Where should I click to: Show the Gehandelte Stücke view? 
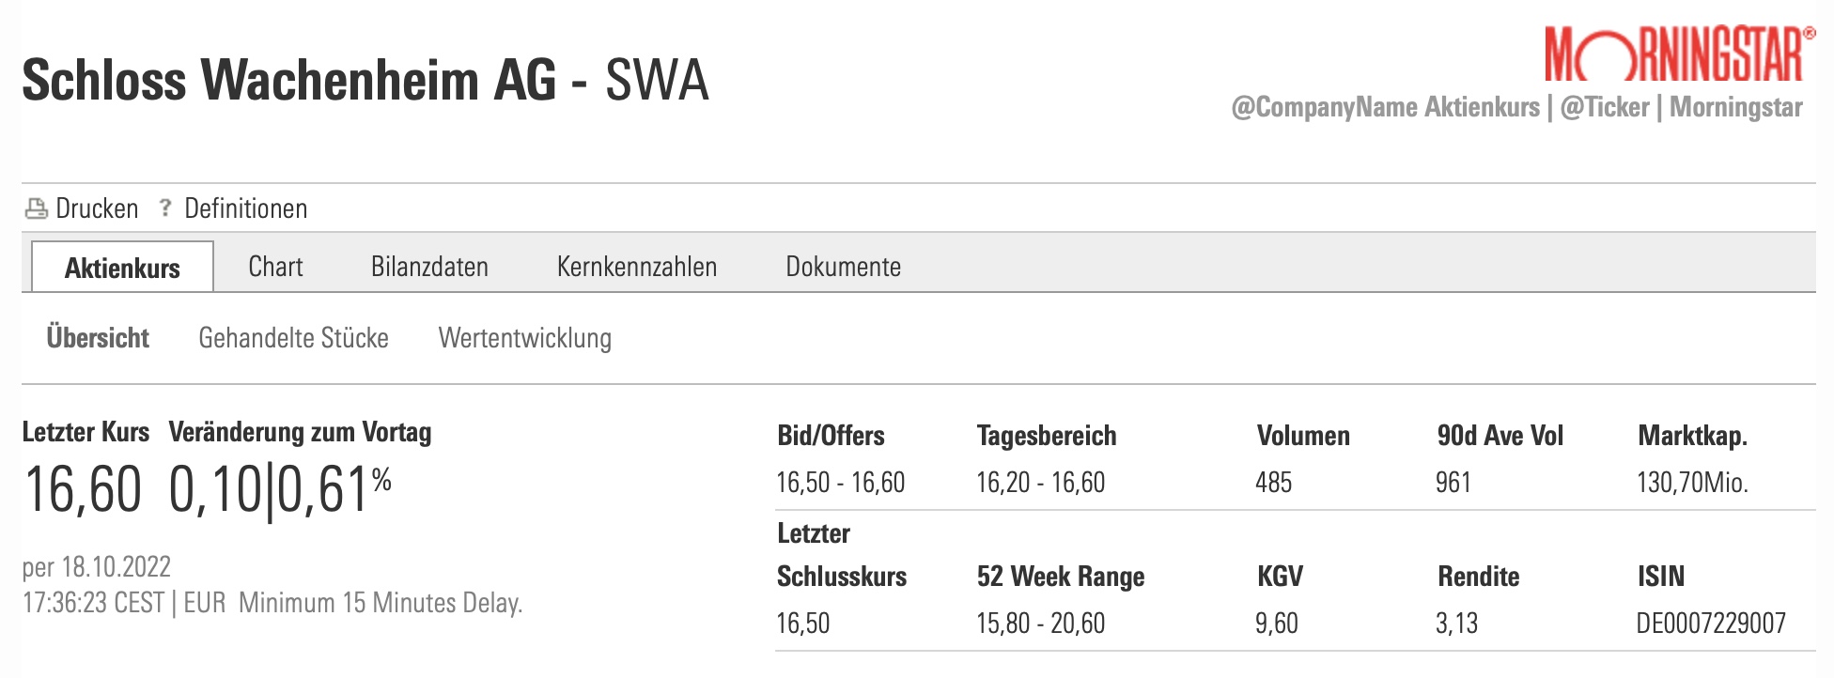[x=293, y=338]
